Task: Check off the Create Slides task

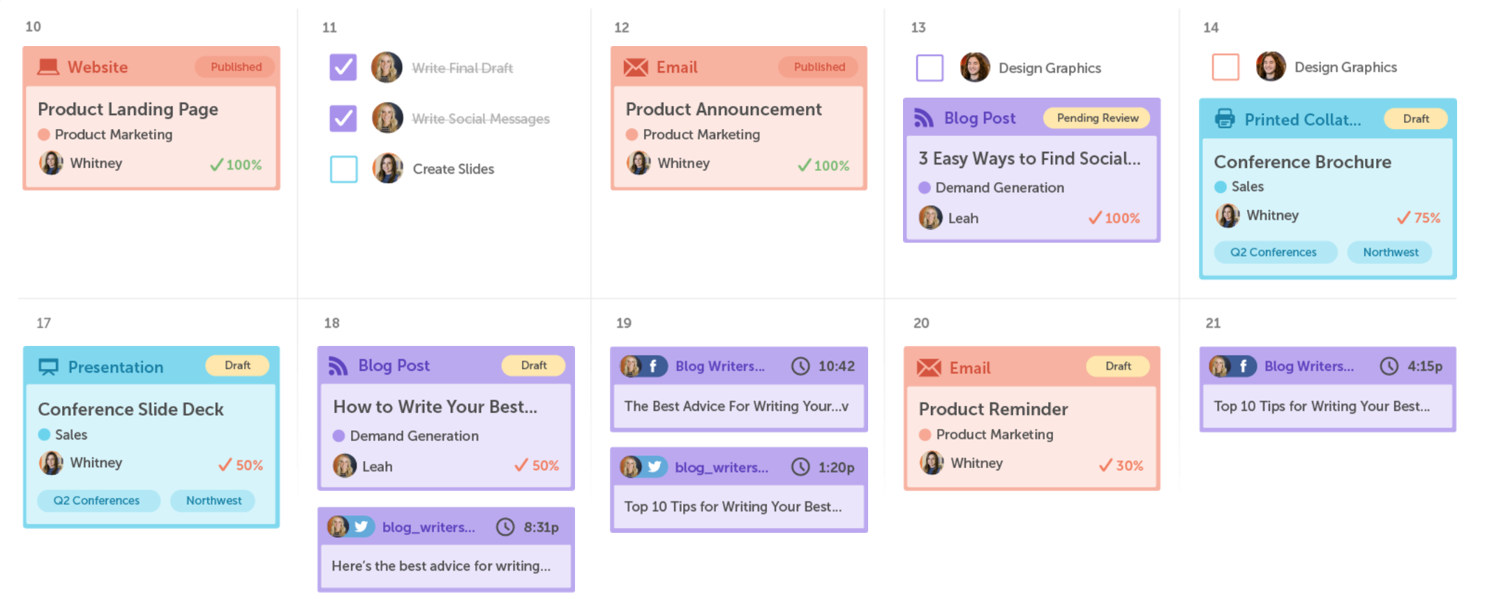Action: point(343,169)
